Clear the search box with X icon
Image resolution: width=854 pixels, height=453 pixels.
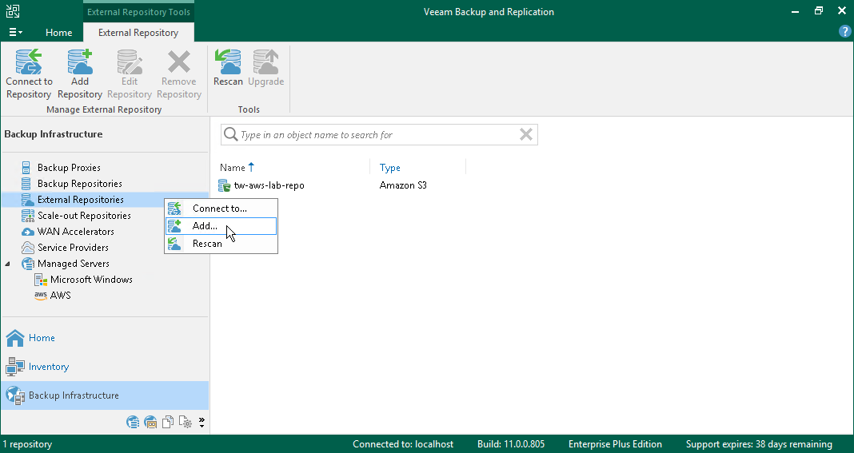(x=525, y=135)
